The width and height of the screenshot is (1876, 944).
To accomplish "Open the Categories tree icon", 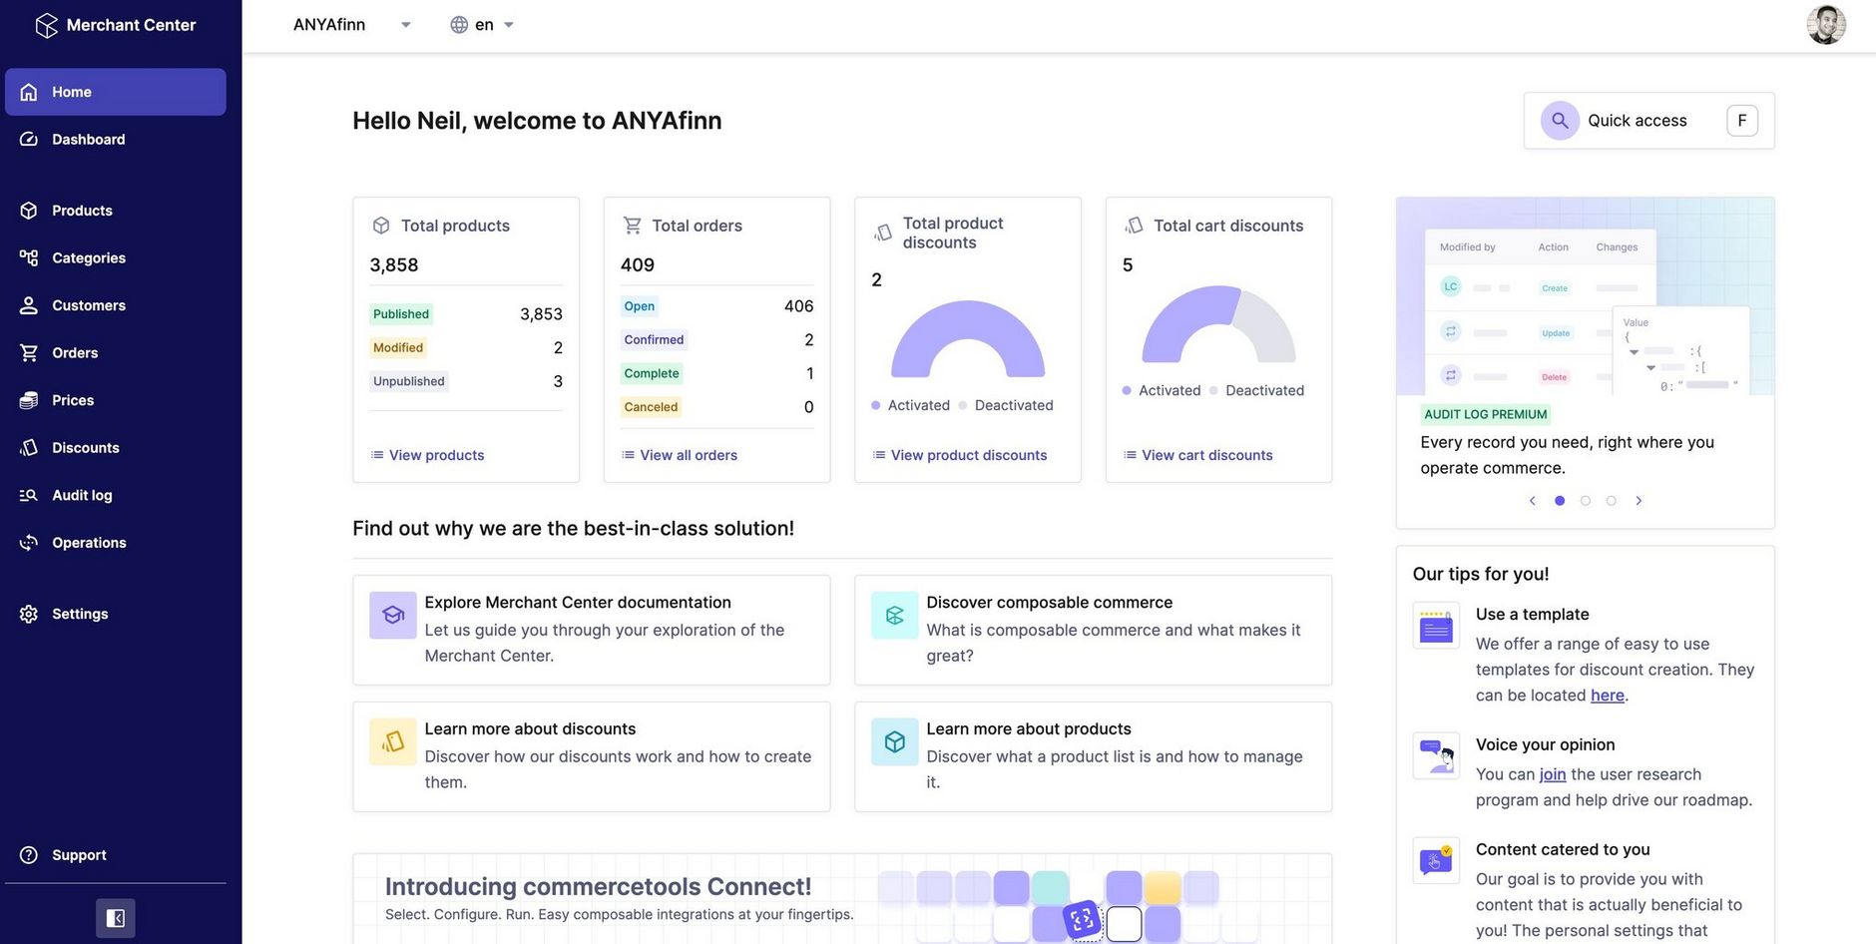I will [29, 257].
